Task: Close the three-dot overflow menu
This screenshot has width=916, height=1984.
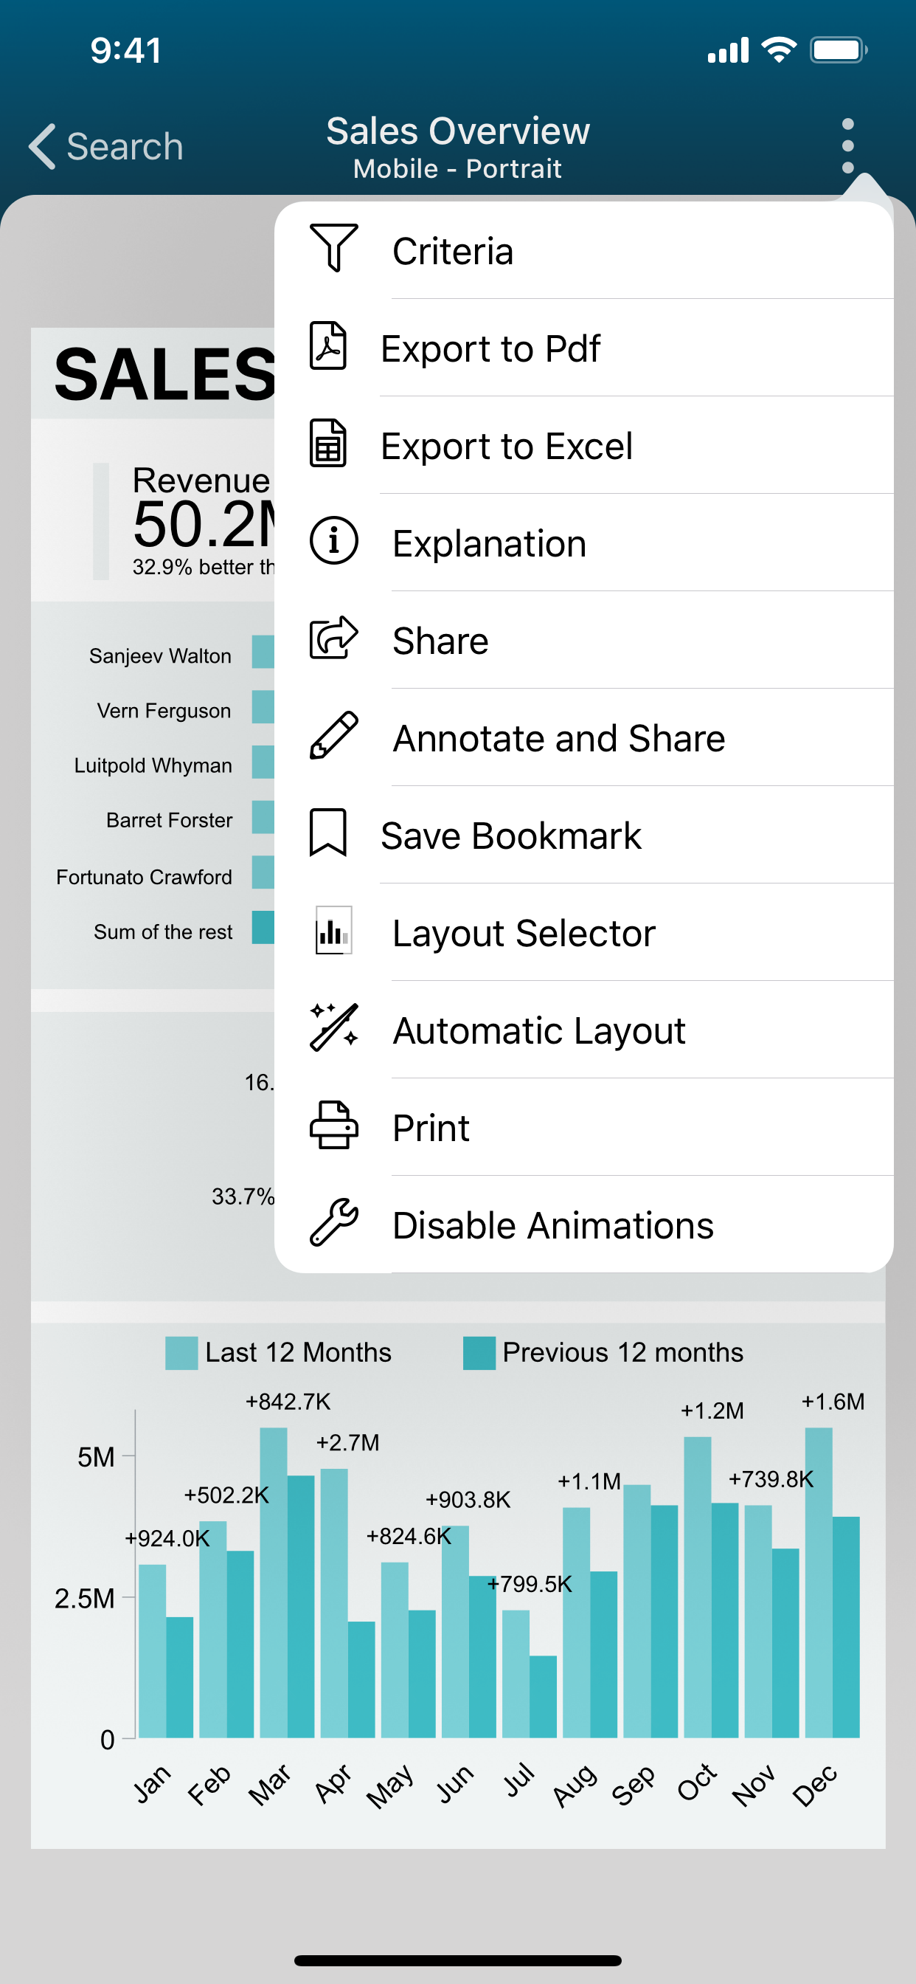Action: point(847,145)
